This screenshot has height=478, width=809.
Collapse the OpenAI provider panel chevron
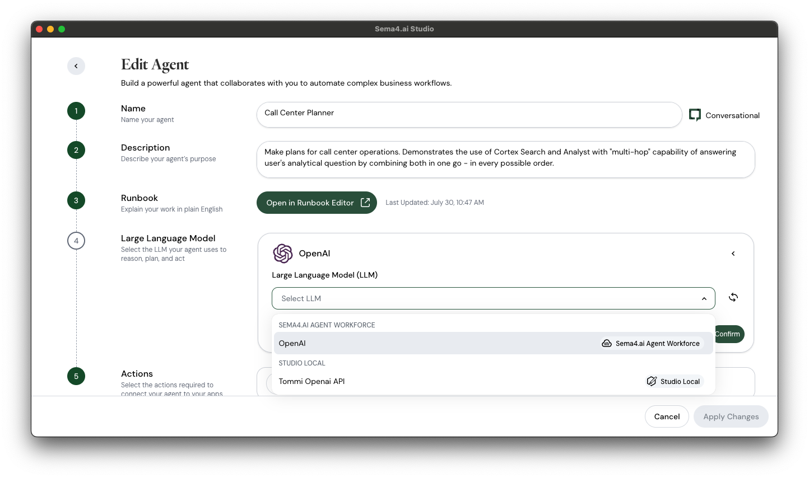point(733,254)
